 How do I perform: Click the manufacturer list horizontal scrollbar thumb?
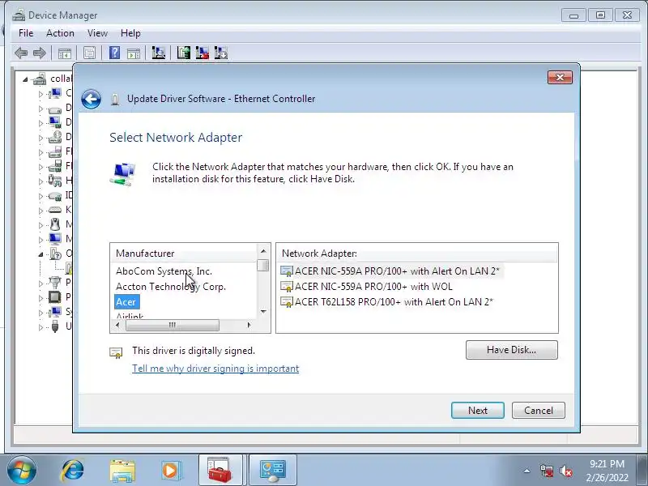(x=173, y=326)
